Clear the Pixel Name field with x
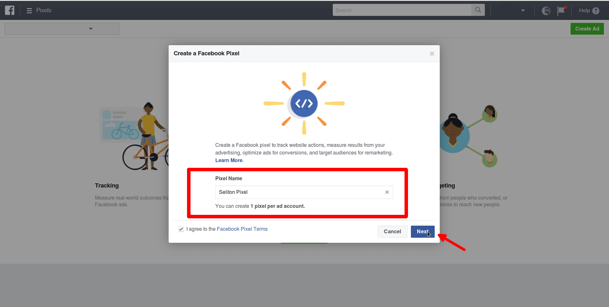The height and width of the screenshot is (307, 609). tap(387, 192)
